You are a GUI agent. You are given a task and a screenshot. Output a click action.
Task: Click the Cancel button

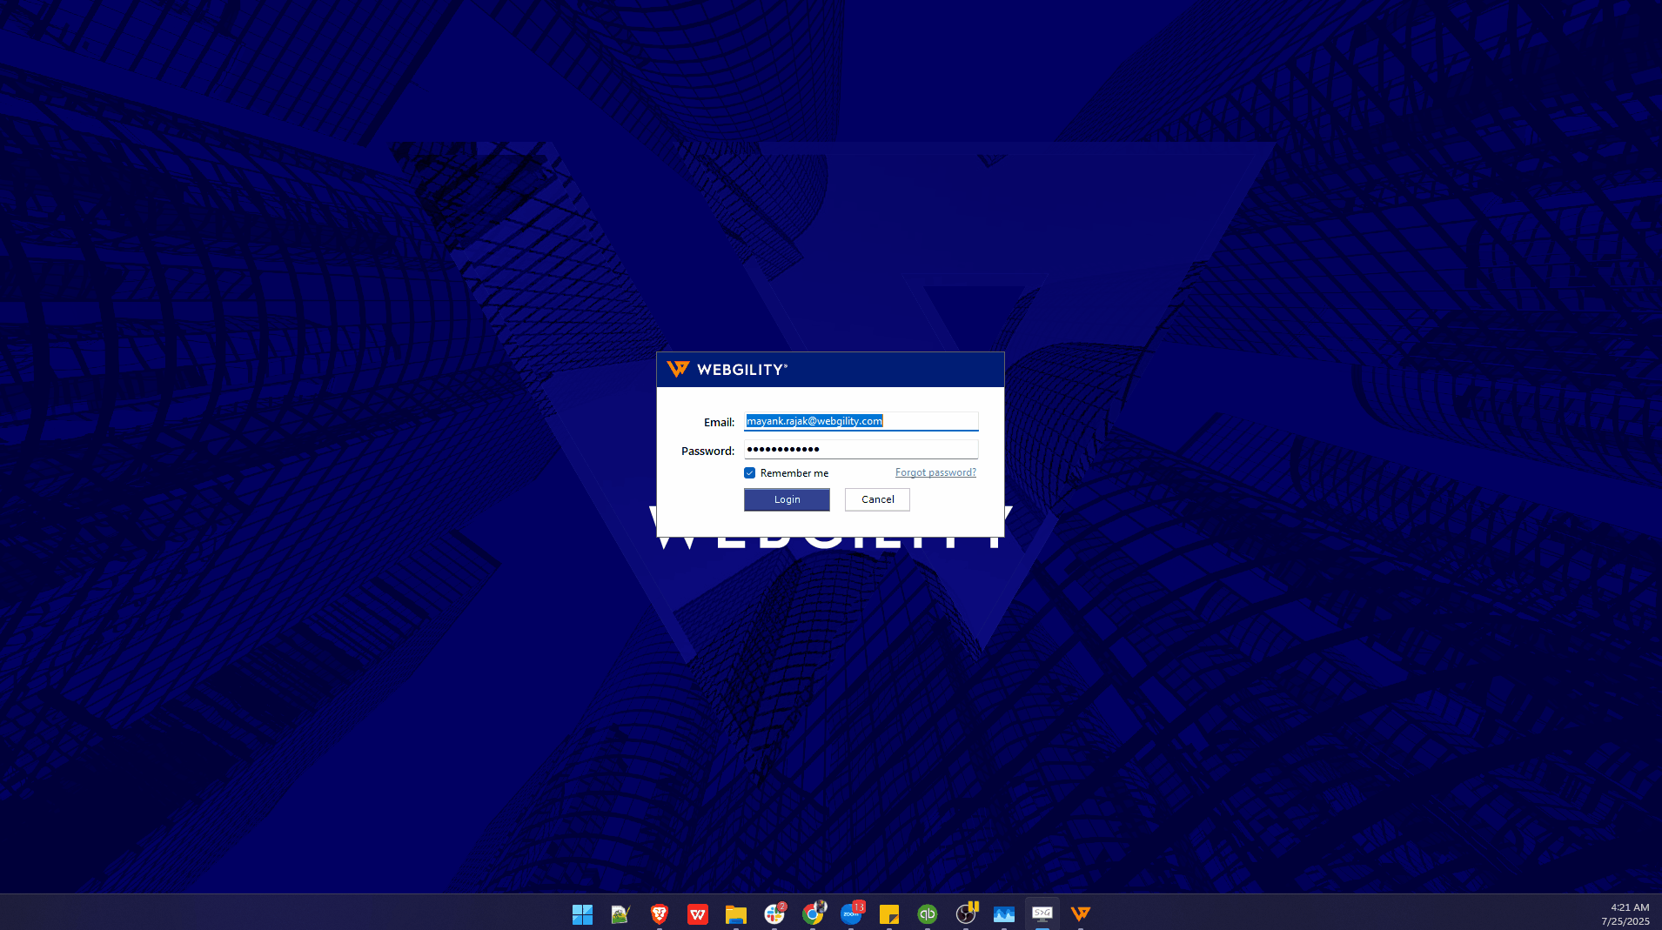(877, 499)
